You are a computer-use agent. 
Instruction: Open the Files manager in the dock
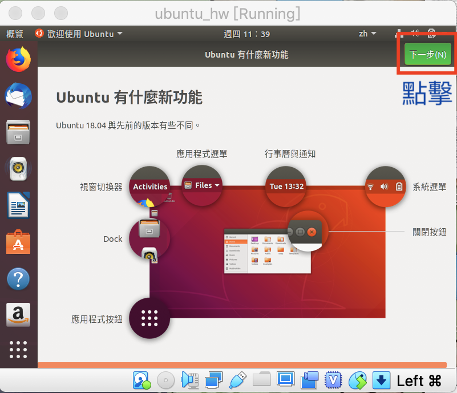click(x=18, y=132)
